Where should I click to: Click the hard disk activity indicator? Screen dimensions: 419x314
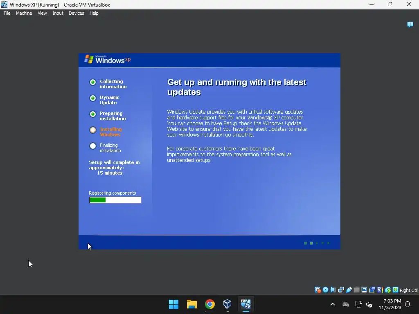(x=318, y=290)
